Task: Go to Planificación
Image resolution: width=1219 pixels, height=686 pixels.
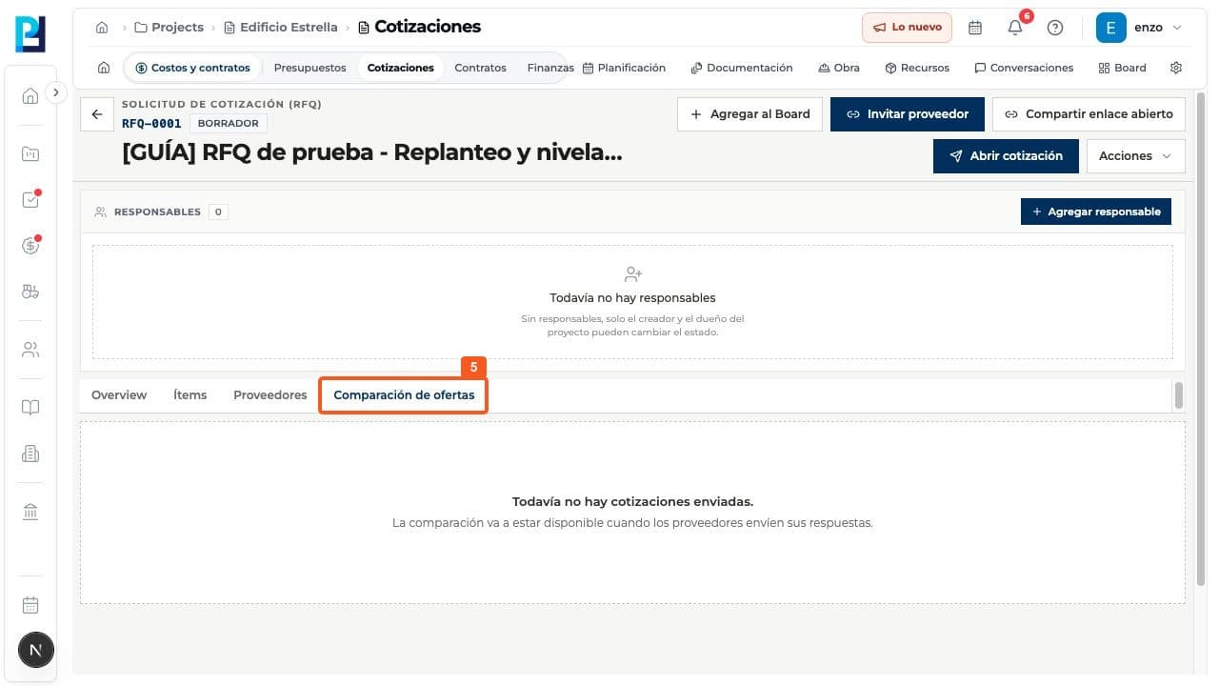Action: pyautogui.click(x=624, y=68)
